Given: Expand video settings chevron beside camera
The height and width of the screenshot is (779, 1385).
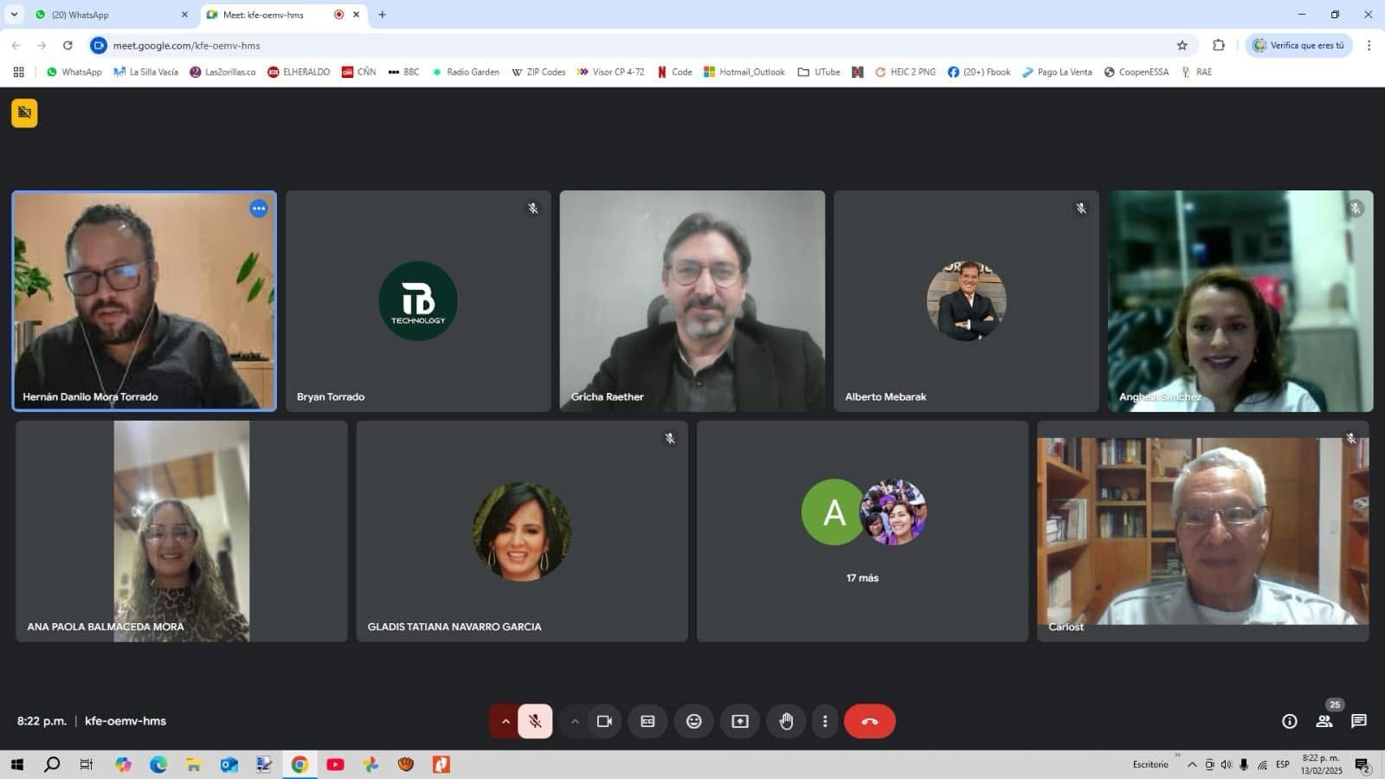Looking at the screenshot, I should point(575,721).
